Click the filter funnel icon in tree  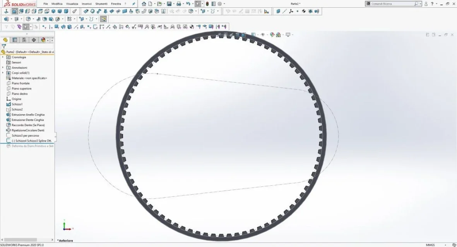click(x=4, y=46)
